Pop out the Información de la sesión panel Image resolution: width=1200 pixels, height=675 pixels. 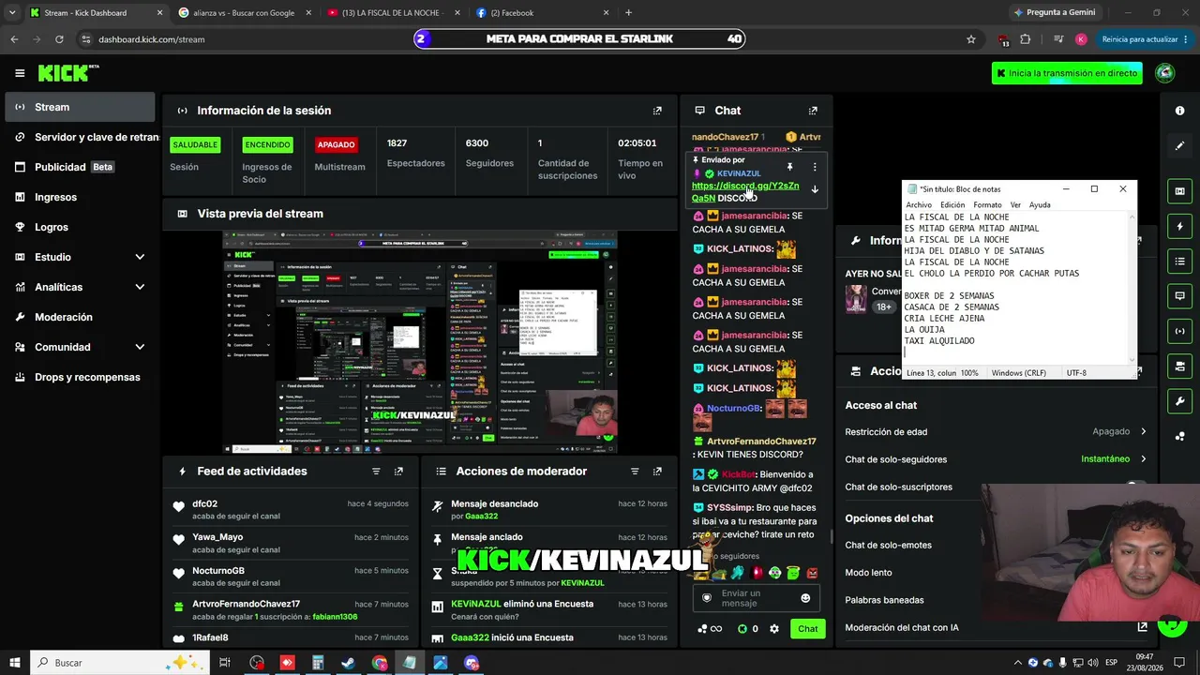click(657, 111)
